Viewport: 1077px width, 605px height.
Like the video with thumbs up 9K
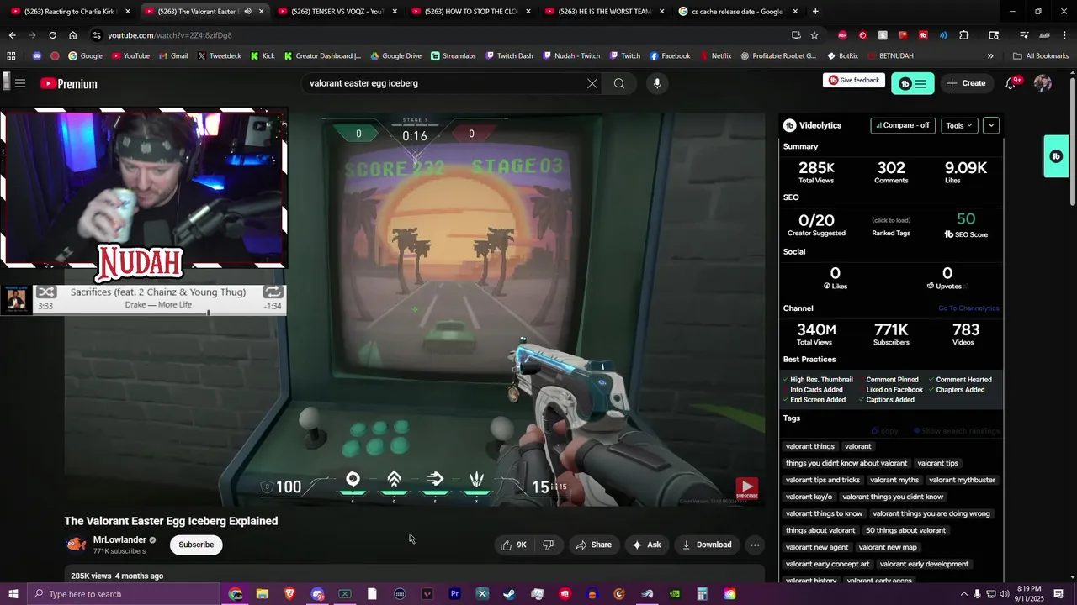click(x=513, y=544)
